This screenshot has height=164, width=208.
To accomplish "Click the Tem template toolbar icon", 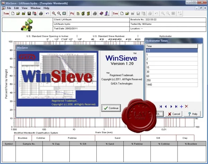I will click(x=6, y=14).
